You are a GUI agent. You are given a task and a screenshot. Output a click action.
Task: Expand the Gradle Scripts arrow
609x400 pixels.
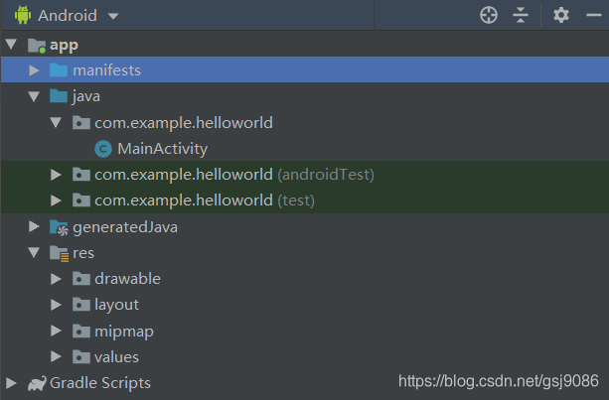pos(11,383)
